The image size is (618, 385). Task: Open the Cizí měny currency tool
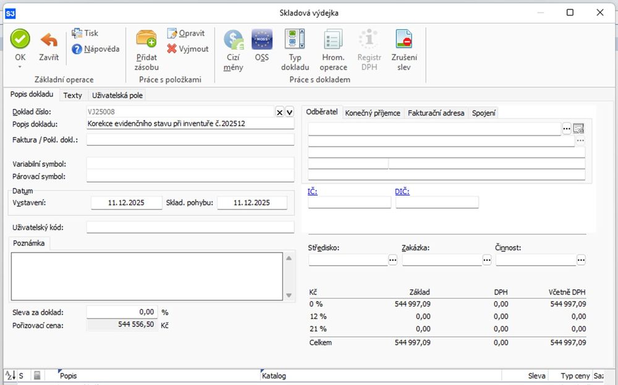[233, 40]
